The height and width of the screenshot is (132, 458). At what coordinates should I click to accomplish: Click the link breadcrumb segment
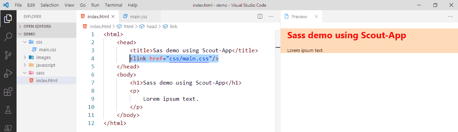pyautogui.click(x=174, y=26)
